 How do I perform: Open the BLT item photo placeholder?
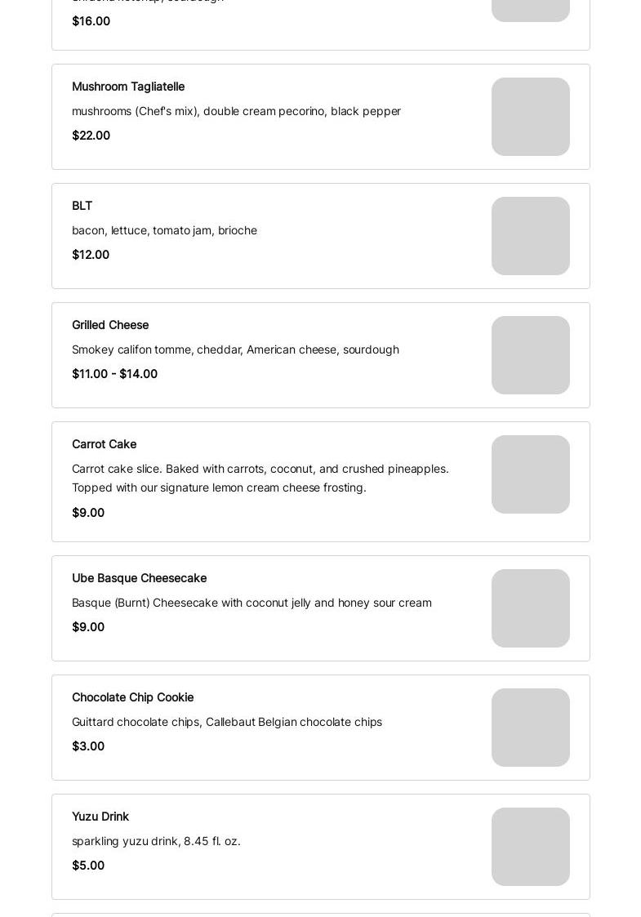point(530,236)
